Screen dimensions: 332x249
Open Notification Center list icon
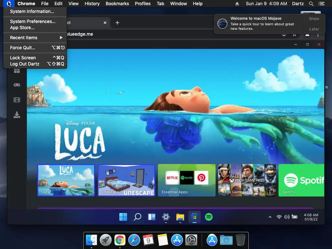pos(321,4)
